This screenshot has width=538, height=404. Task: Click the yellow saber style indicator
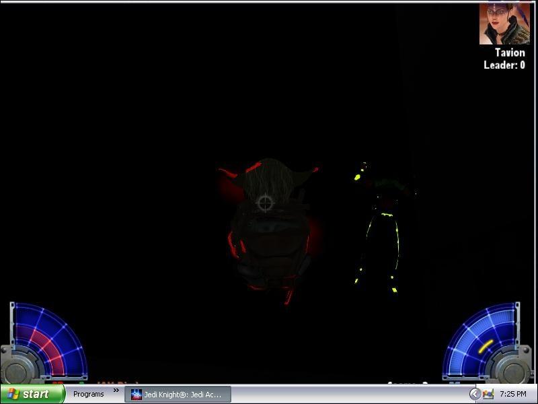click(x=484, y=346)
